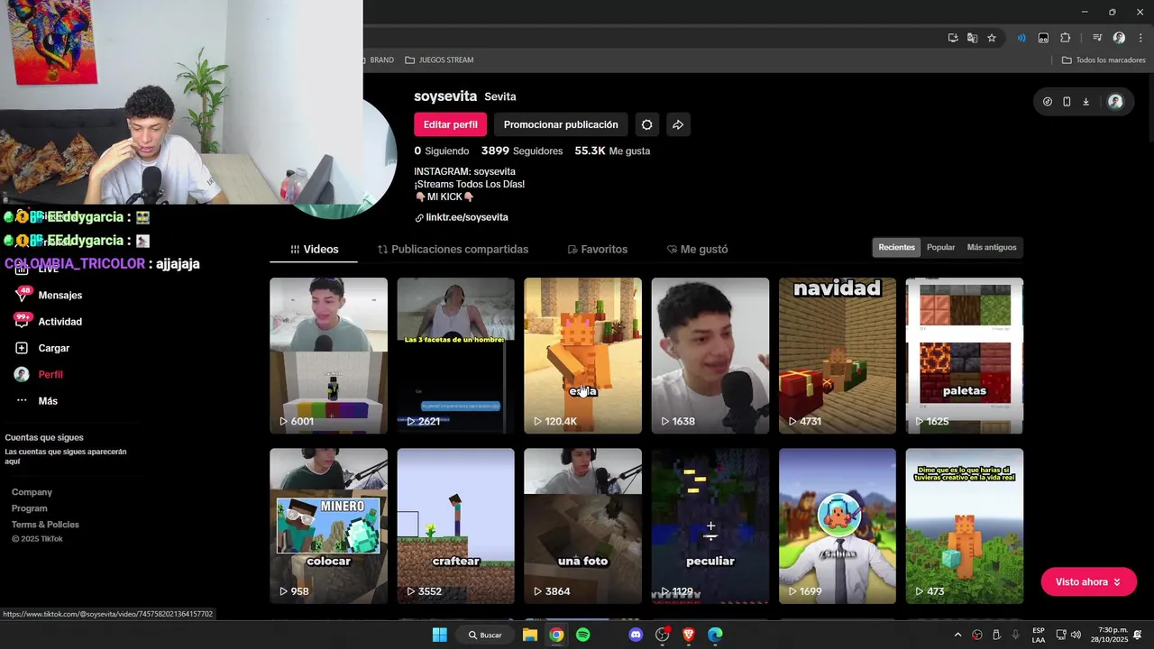This screenshot has height=649, width=1154.
Task: Click the phone app icon in top-right pill
Action: (x=1067, y=102)
